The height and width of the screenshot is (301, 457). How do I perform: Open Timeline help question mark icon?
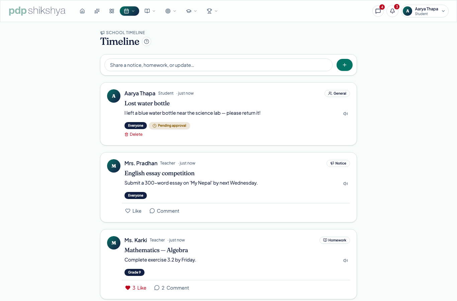tap(147, 41)
